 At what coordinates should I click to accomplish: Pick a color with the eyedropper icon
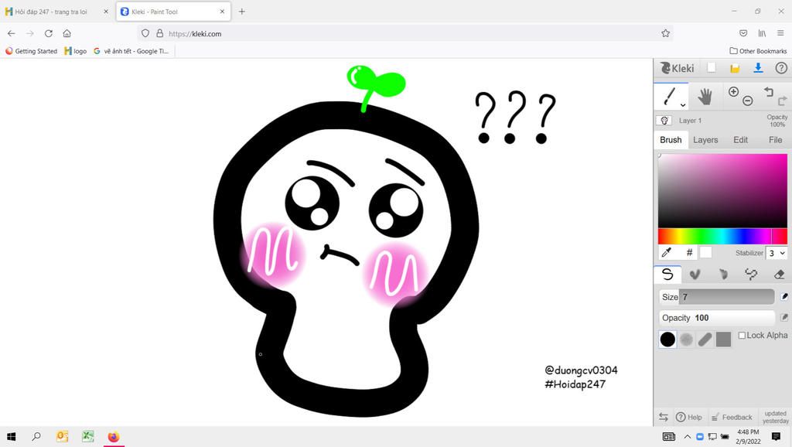tap(667, 252)
